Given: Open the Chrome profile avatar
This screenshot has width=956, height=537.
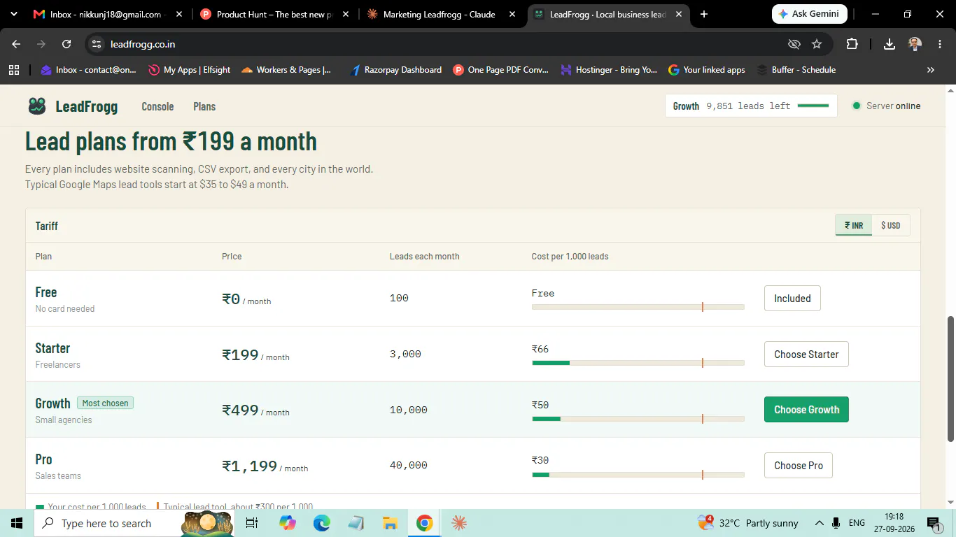Looking at the screenshot, I should click(915, 44).
